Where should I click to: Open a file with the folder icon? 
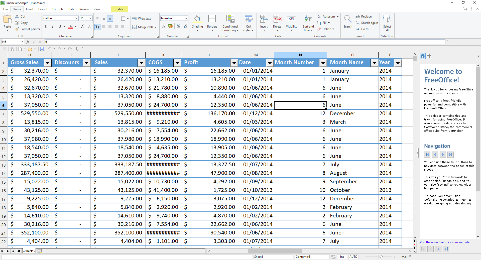tap(30, 49)
